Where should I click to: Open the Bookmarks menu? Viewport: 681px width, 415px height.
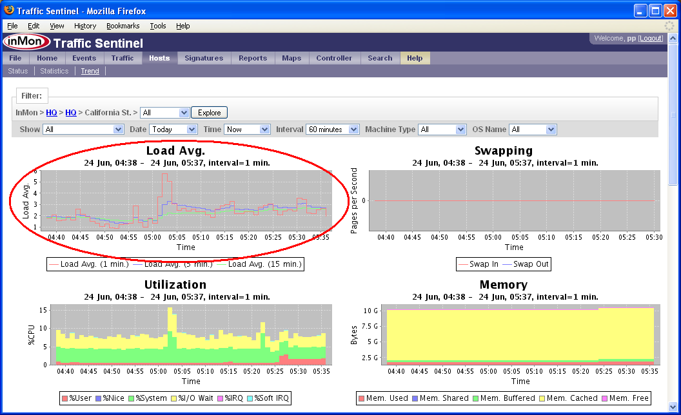(x=123, y=26)
